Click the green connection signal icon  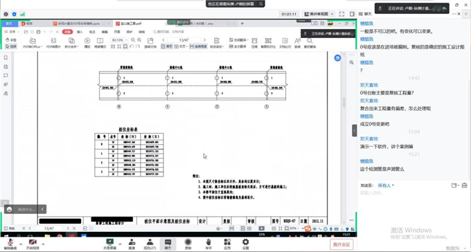pyautogui.click(x=23, y=14)
